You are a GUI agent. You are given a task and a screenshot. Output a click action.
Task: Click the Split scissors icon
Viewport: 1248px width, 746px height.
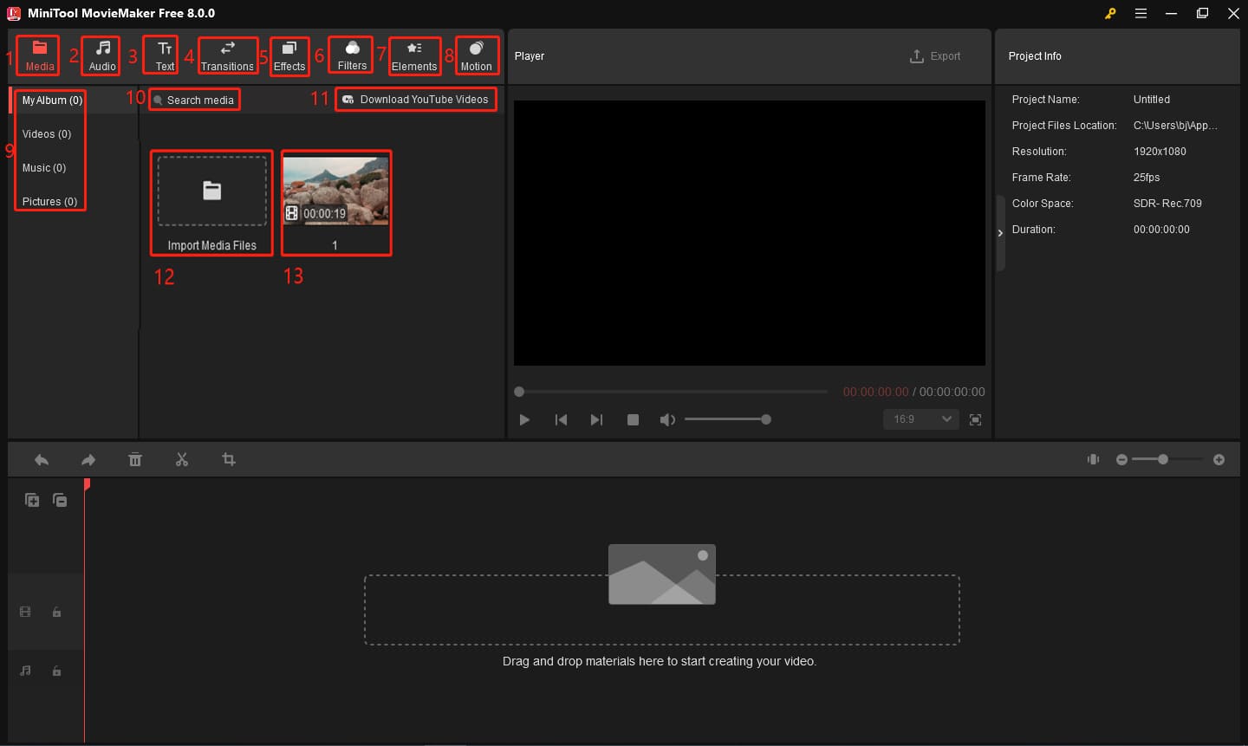[x=182, y=460]
